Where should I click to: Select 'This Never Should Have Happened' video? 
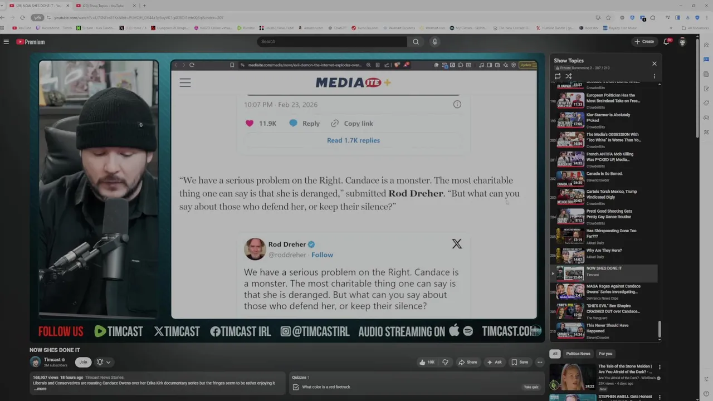coord(604,331)
